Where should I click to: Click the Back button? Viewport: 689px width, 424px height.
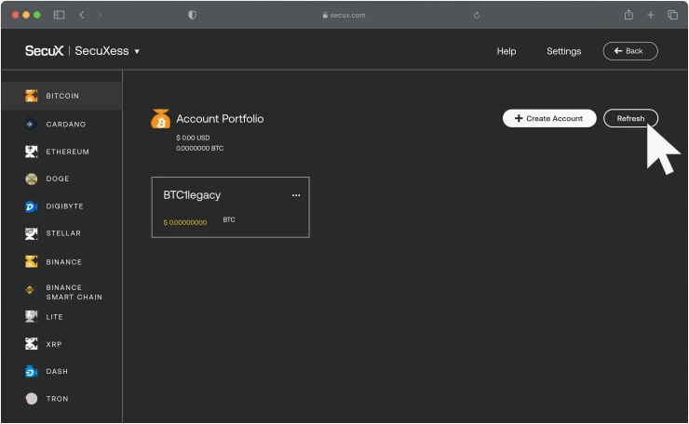[x=630, y=51]
